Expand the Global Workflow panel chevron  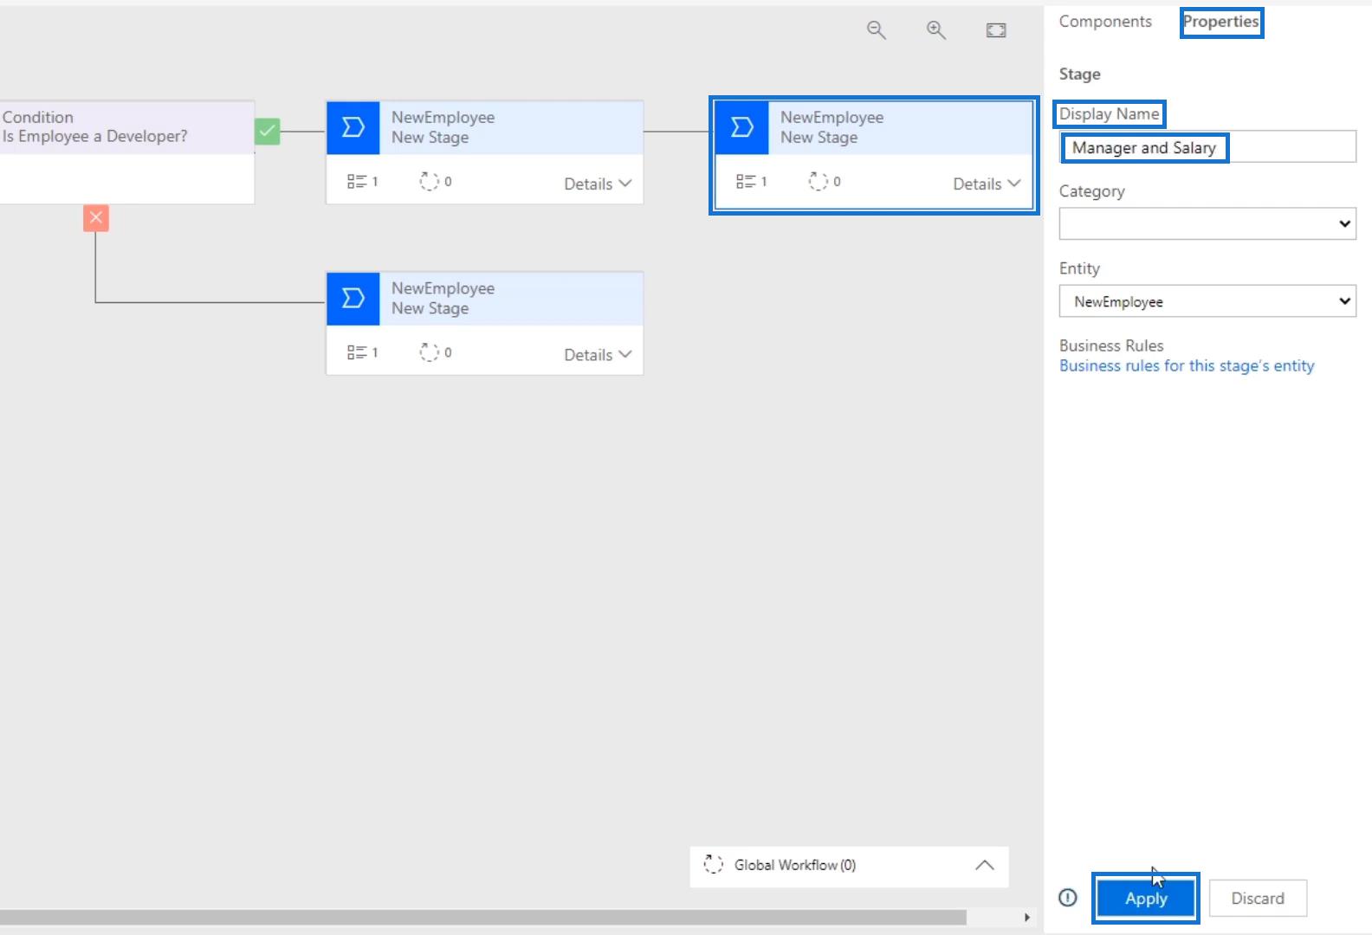pos(985,865)
